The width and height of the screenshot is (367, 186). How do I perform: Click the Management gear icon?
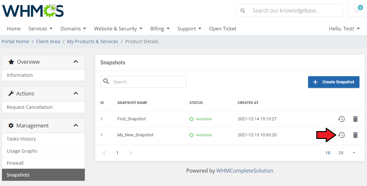(11, 126)
